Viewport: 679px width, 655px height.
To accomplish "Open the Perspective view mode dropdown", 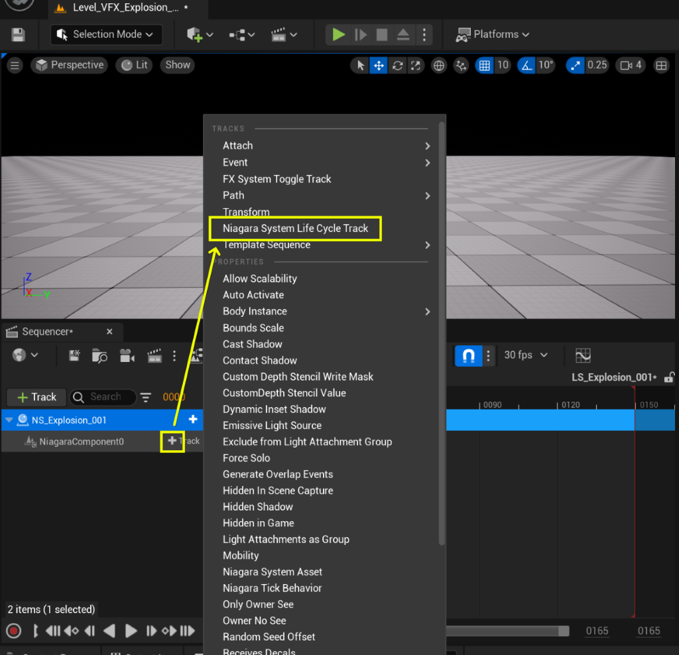I will pos(69,65).
